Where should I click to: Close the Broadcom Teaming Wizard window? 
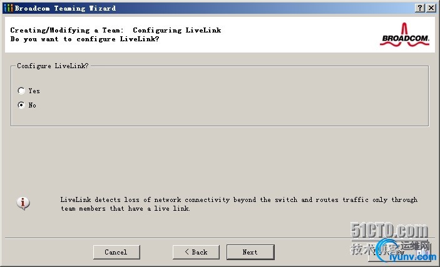(x=431, y=8)
